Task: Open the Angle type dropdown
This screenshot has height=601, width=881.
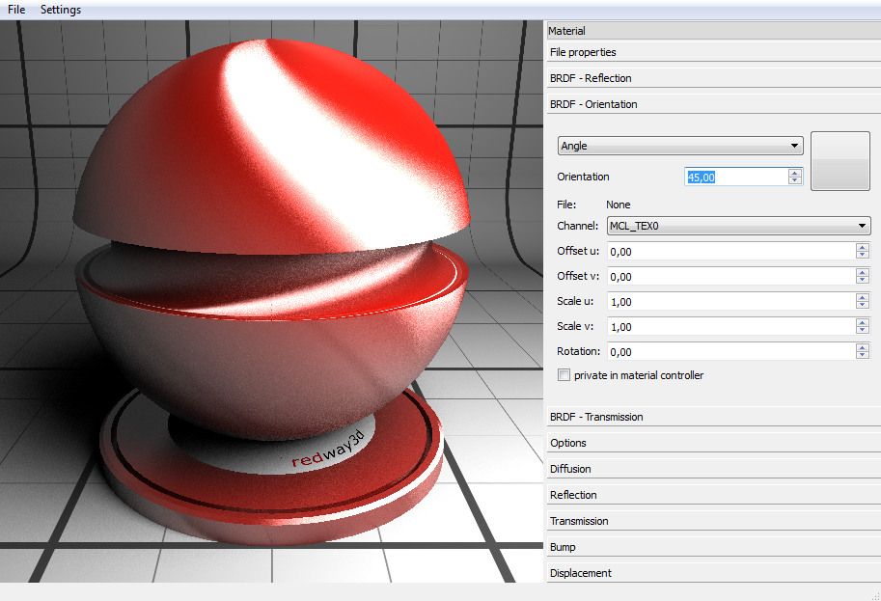Action: click(x=680, y=146)
